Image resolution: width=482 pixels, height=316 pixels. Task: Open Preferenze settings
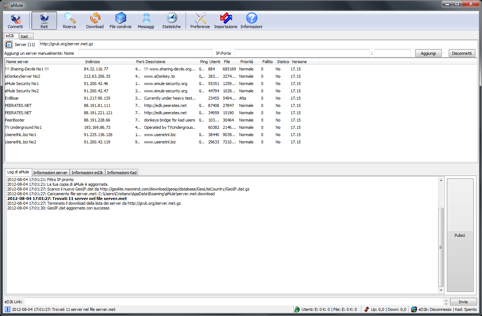tap(200, 21)
